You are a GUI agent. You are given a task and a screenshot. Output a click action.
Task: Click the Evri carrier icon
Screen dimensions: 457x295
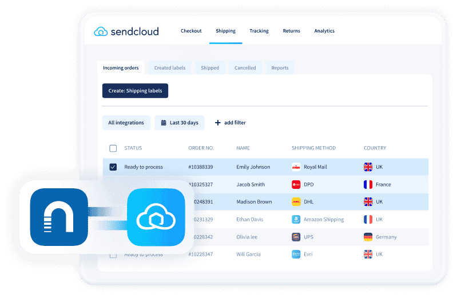pos(296,254)
